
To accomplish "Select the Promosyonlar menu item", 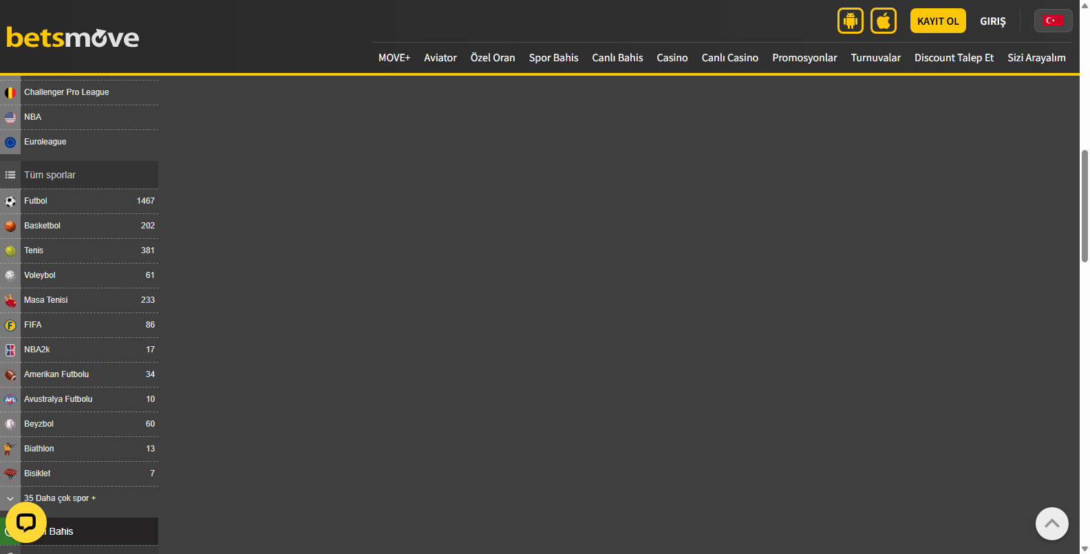I will (804, 58).
